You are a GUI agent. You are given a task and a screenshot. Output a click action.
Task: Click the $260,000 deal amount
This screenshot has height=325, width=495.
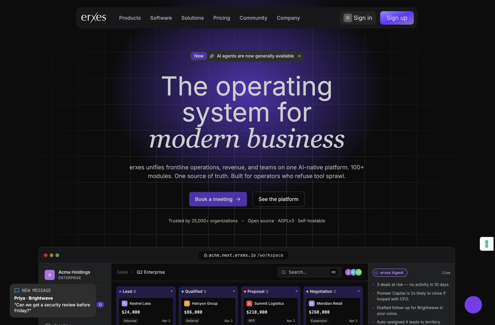tap(319, 312)
